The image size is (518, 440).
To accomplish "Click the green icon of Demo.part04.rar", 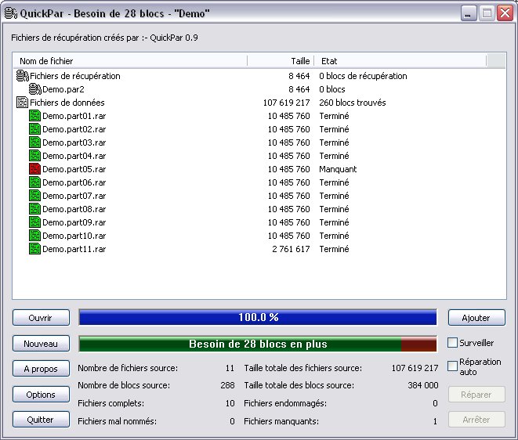I will click(x=34, y=156).
